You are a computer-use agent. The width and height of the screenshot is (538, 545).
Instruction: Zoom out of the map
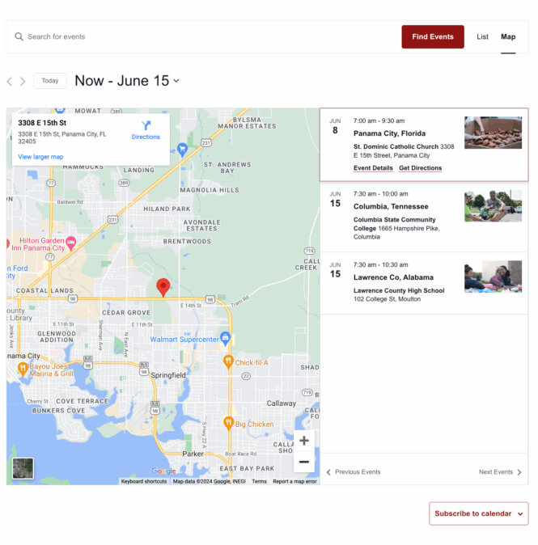pyautogui.click(x=304, y=462)
